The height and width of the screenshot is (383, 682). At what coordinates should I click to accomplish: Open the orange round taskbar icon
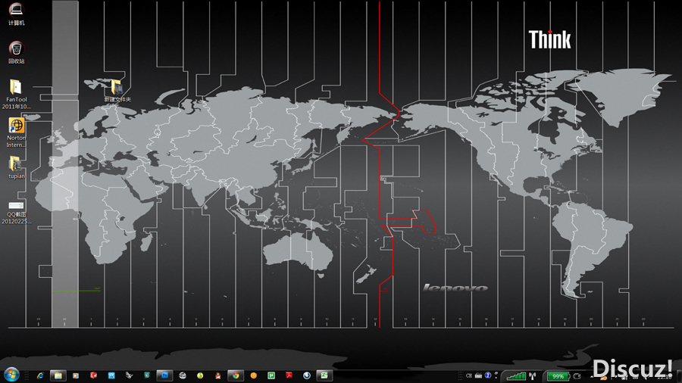click(x=254, y=375)
